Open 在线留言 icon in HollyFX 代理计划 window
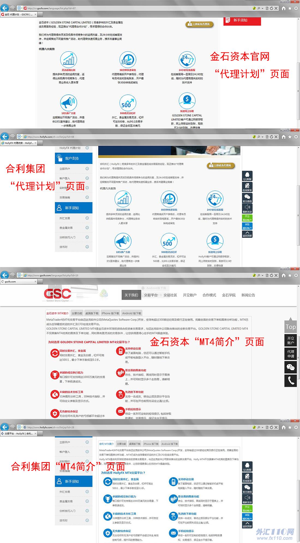 (247, 187)
